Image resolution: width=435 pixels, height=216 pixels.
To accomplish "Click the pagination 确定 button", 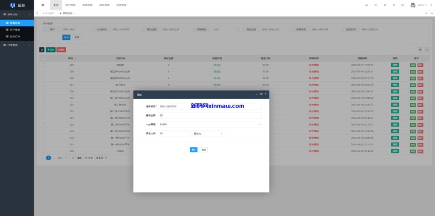I will click(79, 158).
